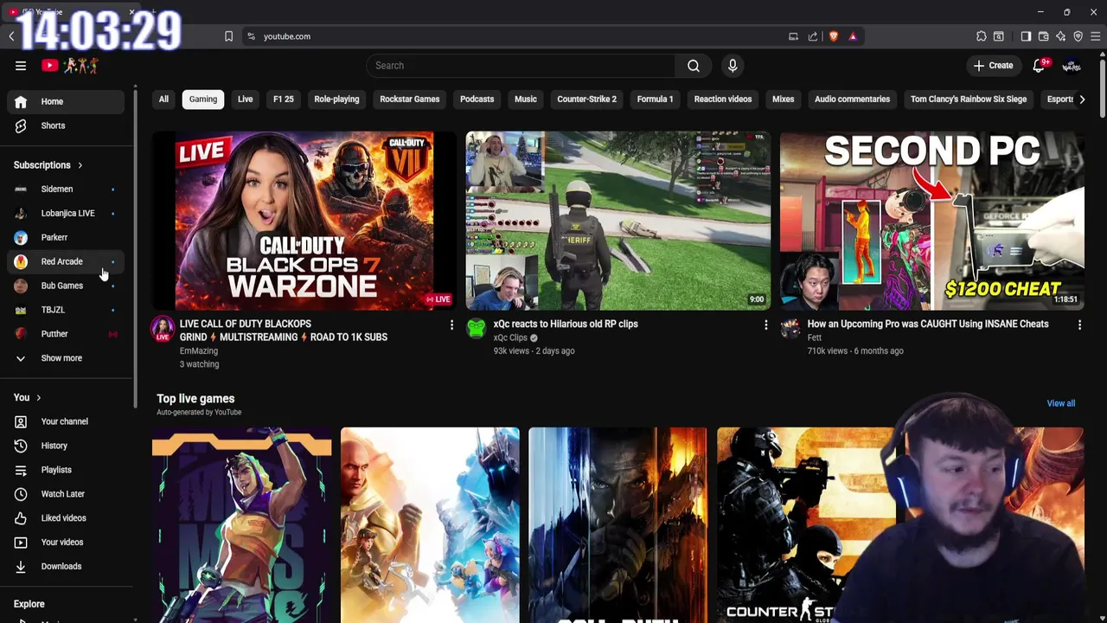This screenshot has width=1107, height=623.
Task: Open options menu for Fett cheats video
Action: 1079,324
